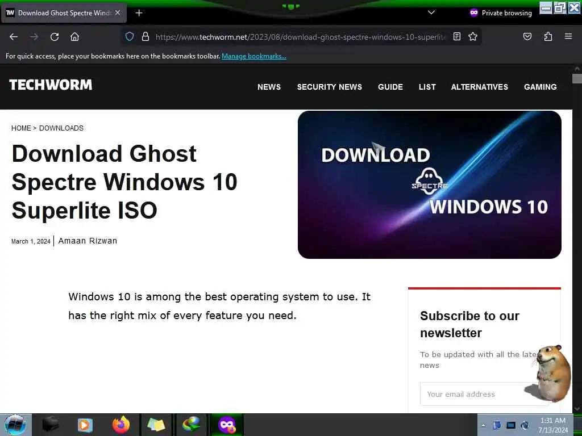Open the LIST menu
This screenshot has height=436, width=582.
(427, 87)
